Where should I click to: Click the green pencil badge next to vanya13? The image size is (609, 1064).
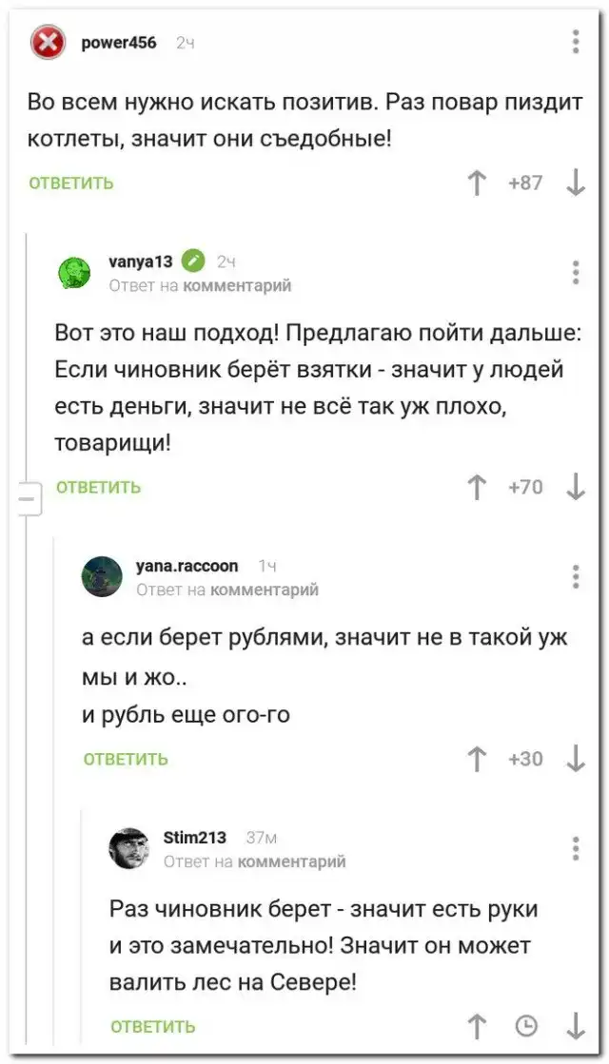tap(193, 261)
